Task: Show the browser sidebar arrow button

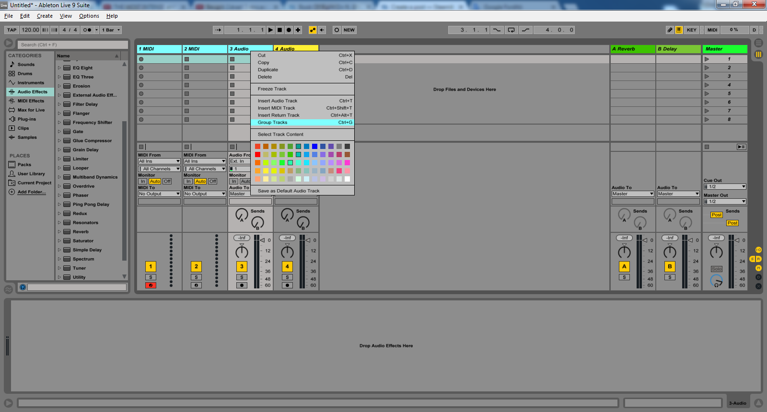Action: [9, 43]
